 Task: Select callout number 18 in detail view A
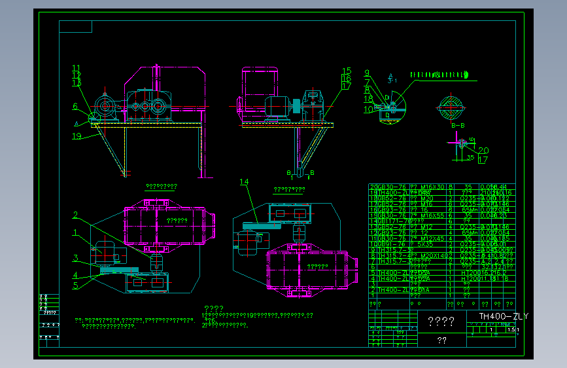point(368,99)
